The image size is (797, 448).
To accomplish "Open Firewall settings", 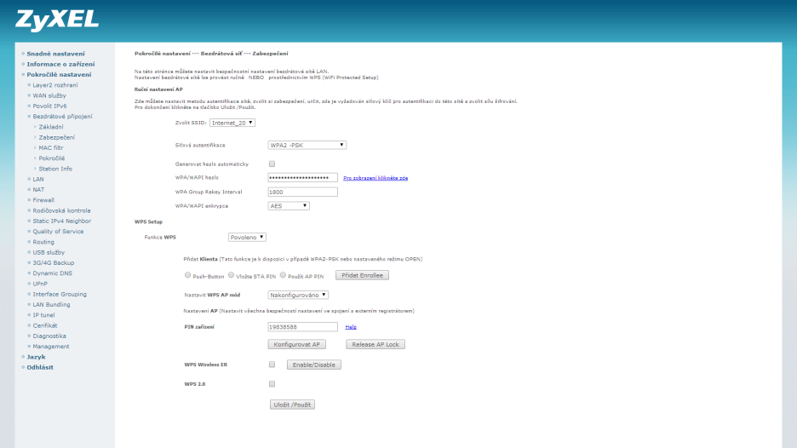I will pos(43,200).
